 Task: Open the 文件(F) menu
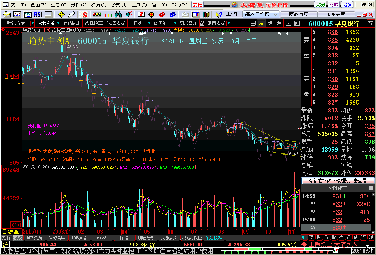tap(18, 4)
